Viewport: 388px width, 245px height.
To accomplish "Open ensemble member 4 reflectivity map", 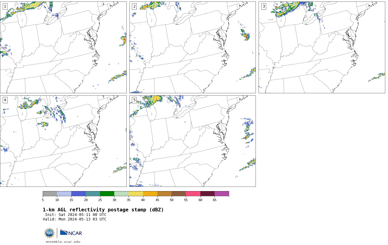I will tap(63, 141).
